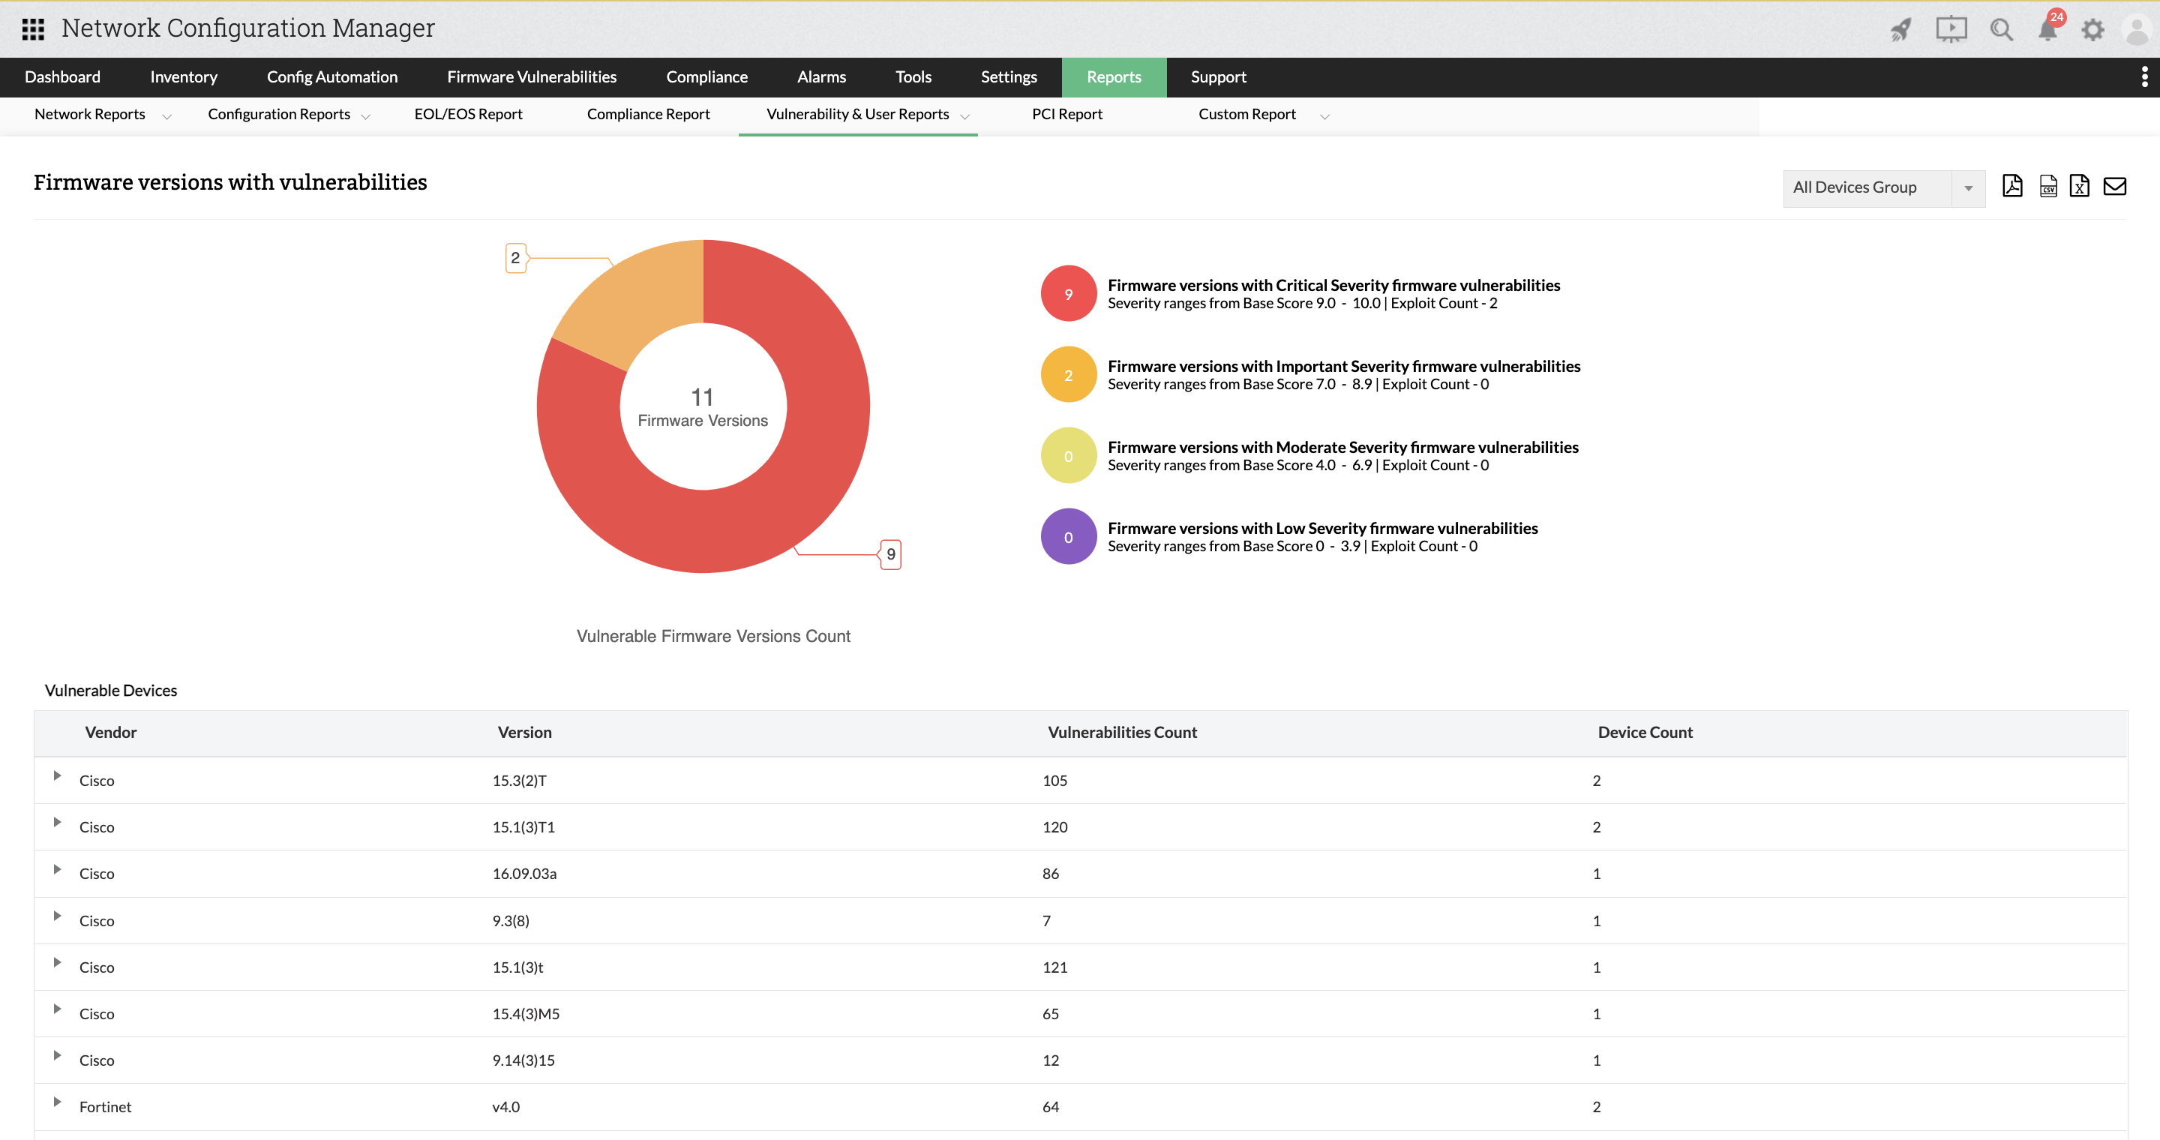Screen dimensions: 2160x1140
Task: Open the PCI Report link
Action: coord(1066,114)
